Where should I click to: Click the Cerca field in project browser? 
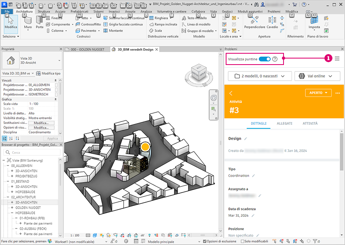click(x=32, y=152)
